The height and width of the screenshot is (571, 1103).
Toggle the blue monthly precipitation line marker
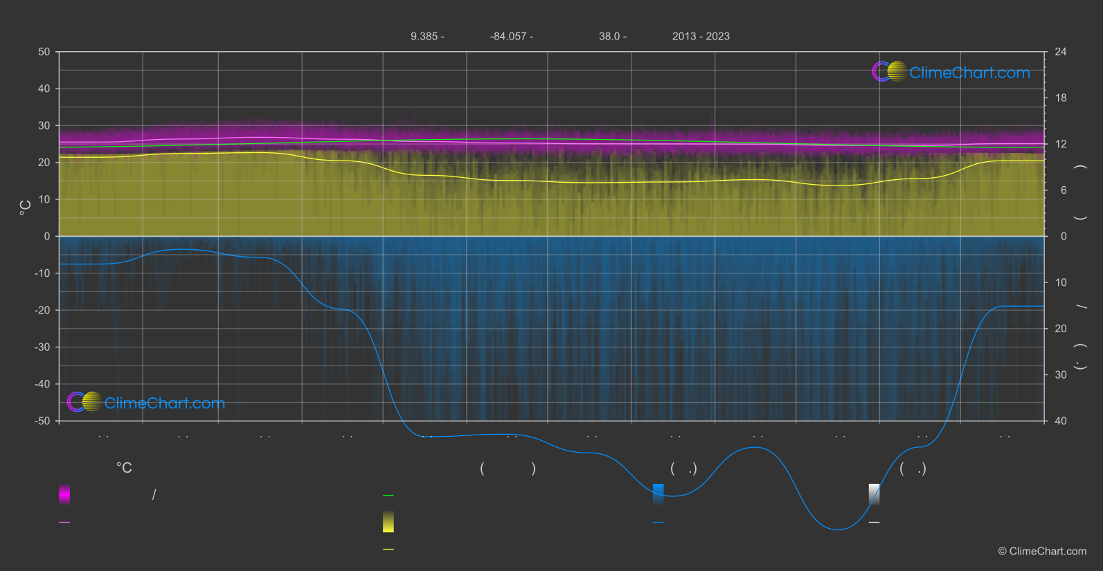658,523
